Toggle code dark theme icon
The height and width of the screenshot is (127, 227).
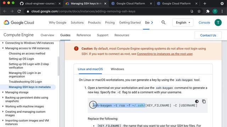point(197,101)
